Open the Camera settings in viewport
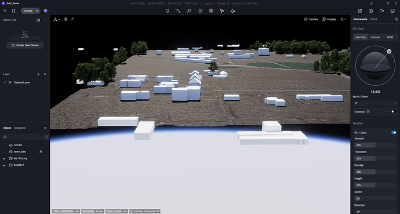This screenshot has height=214, width=400. click(x=311, y=19)
